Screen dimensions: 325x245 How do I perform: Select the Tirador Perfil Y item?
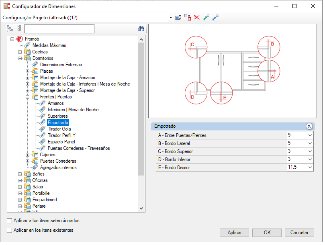click(x=61, y=135)
